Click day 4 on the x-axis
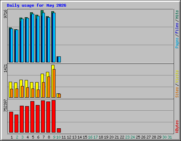The image size is (181, 141). 28,137
